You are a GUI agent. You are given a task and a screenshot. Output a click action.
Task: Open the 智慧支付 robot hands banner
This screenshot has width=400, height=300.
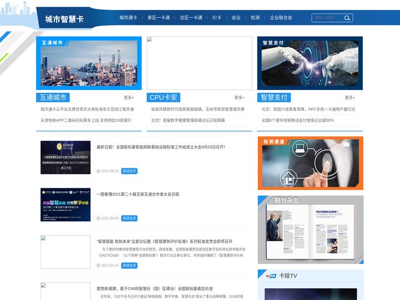(x=310, y=63)
